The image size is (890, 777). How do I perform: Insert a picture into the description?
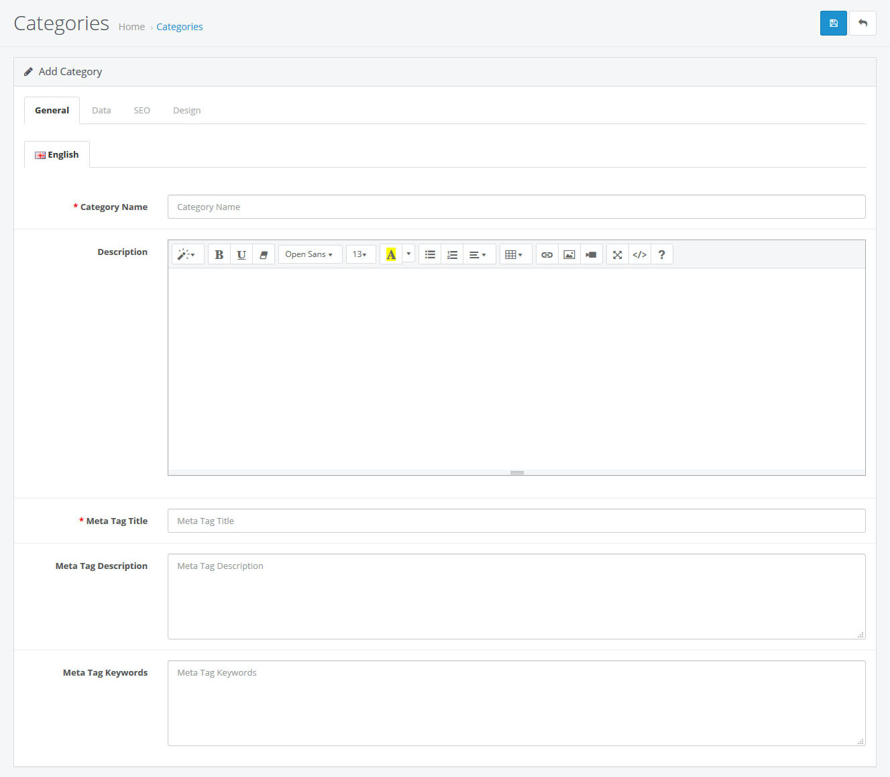pyautogui.click(x=569, y=255)
